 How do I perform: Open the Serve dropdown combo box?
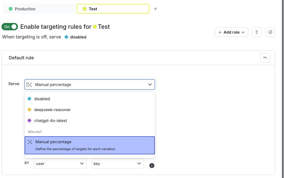[90, 84]
